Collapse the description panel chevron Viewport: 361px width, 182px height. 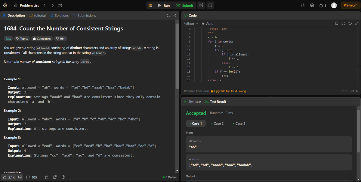click(x=175, y=16)
